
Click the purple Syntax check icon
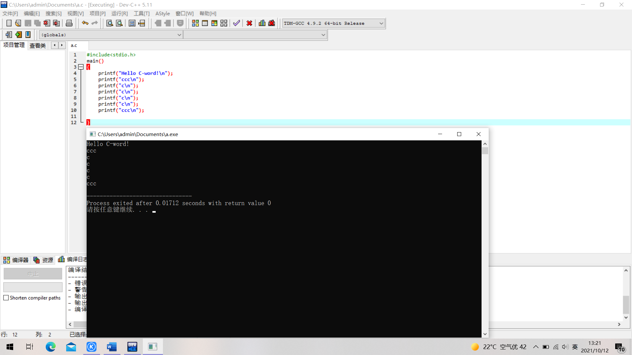(x=236, y=23)
